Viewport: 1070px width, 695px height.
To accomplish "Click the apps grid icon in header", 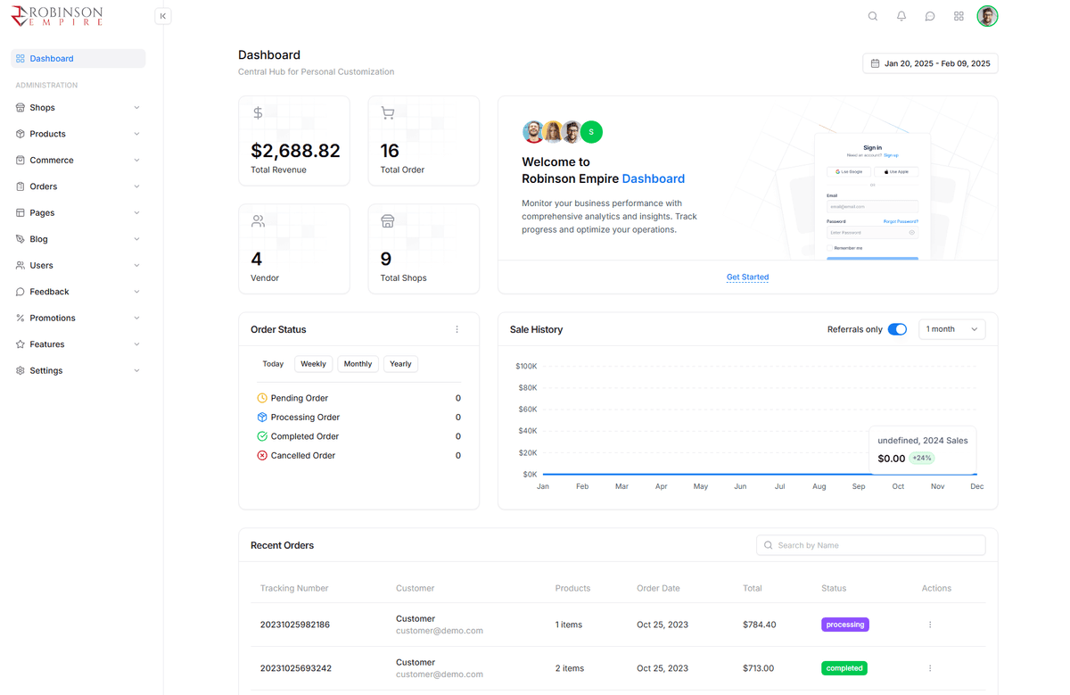I will (958, 15).
